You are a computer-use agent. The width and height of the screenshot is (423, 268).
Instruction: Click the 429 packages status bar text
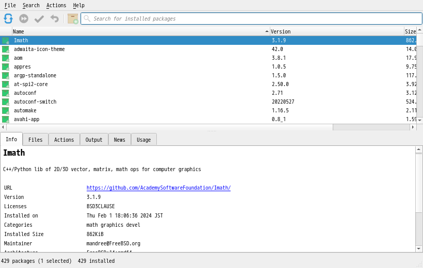36,261
